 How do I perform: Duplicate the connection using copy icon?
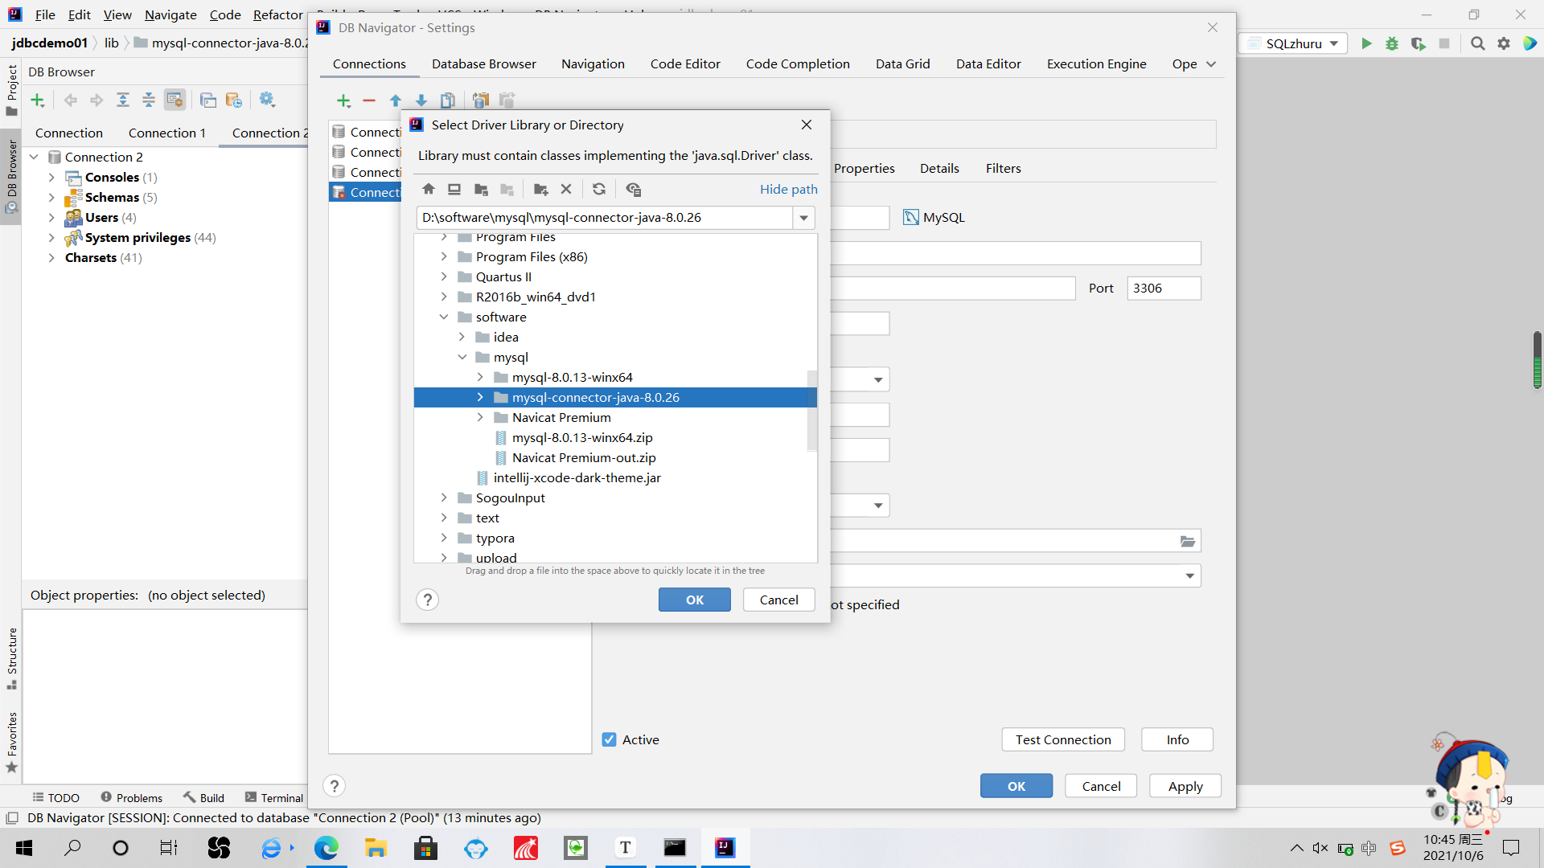(448, 100)
